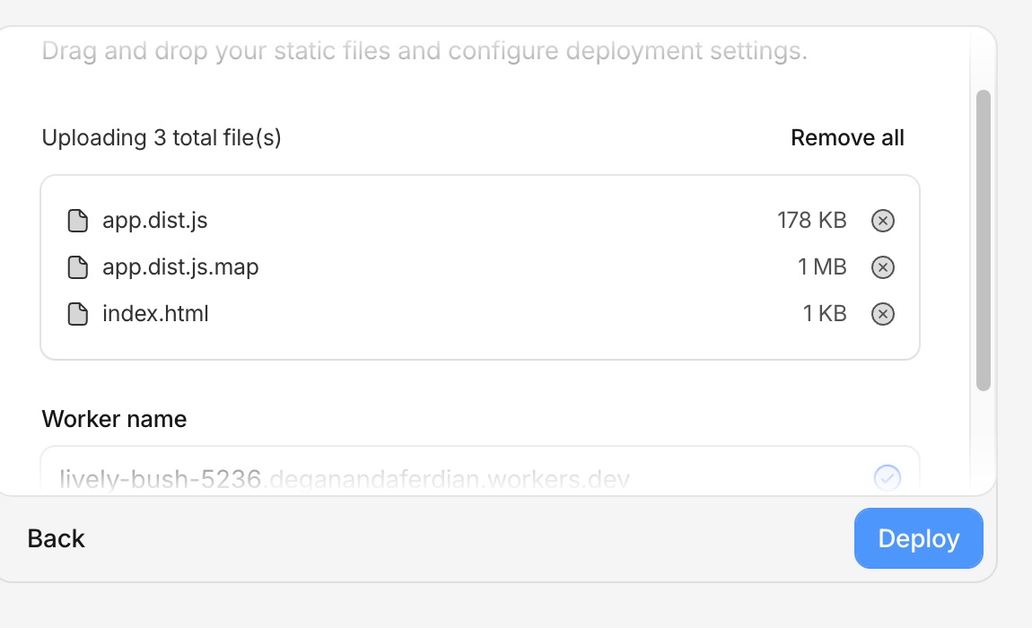Select the app.dist.js.map file name
Screen dimensions: 1032x628
[180, 267]
